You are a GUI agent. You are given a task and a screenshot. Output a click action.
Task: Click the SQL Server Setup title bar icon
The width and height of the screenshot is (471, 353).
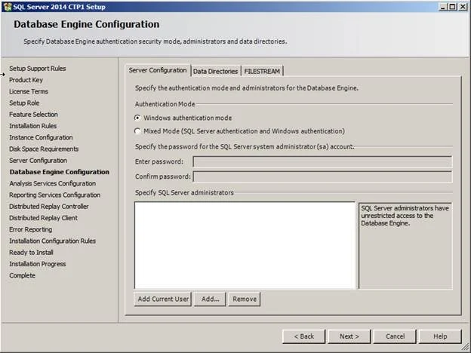click(x=7, y=7)
